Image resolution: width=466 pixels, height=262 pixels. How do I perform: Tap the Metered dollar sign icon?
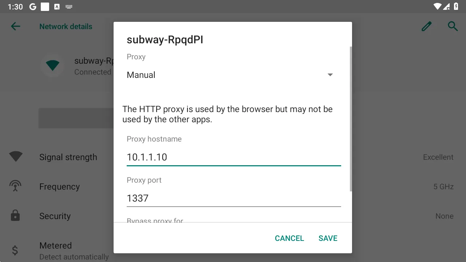click(15, 250)
